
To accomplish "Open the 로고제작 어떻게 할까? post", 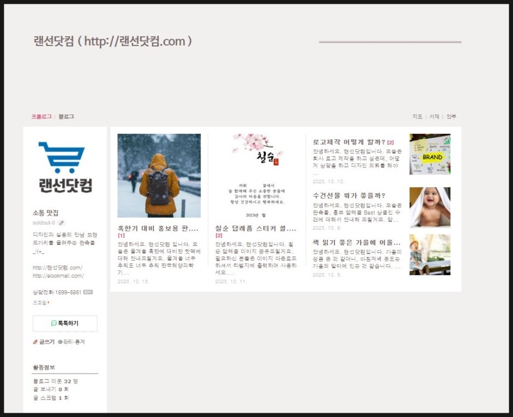I will click(x=349, y=142).
